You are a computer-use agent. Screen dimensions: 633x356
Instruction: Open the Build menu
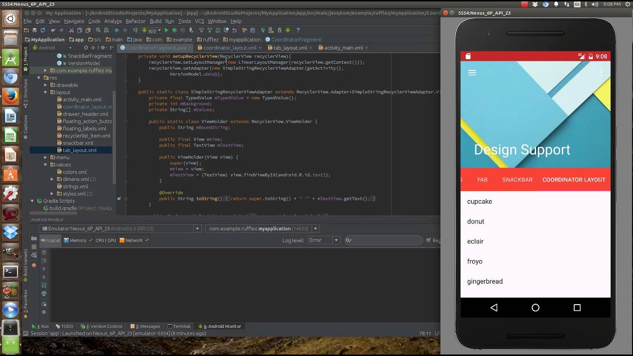pos(155,21)
